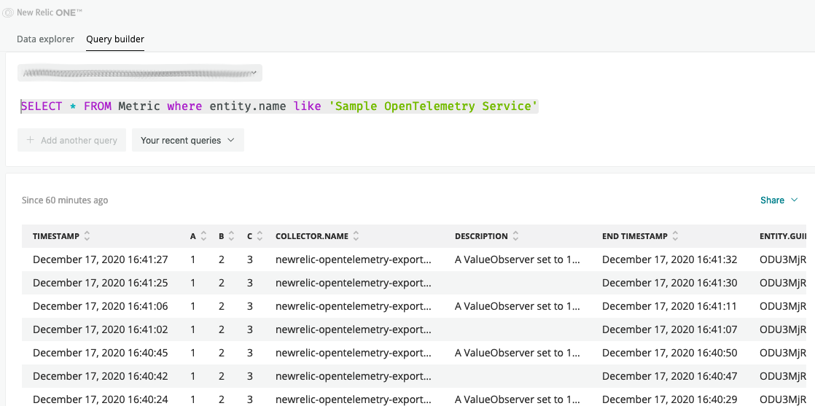Sort by COLLECTOR.NAME column arrows
The height and width of the screenshot is (406, 815).
point(356,236)
